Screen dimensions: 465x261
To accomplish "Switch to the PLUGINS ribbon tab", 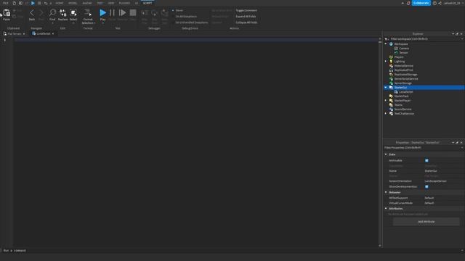I will (x=124, y=3).
